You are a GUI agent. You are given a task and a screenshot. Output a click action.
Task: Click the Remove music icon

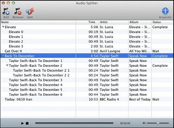18,11
